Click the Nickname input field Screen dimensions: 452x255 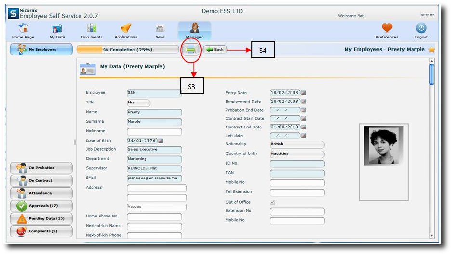pos(154,131)
